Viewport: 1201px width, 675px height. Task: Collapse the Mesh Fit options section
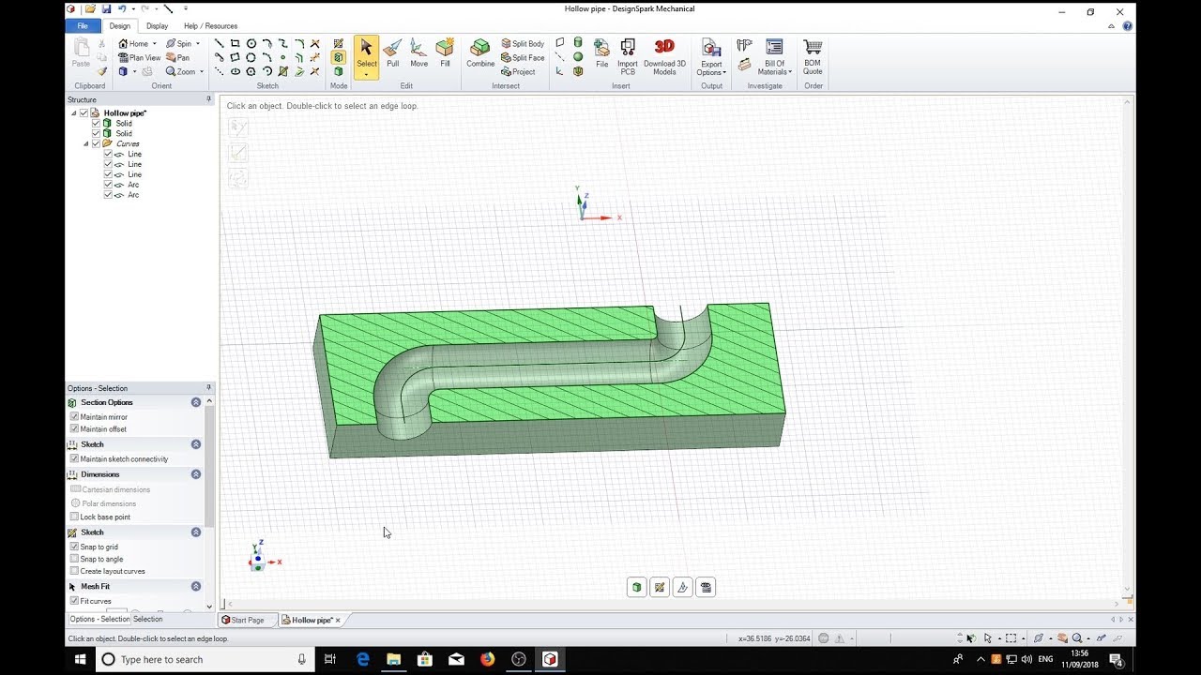[196, 587]
